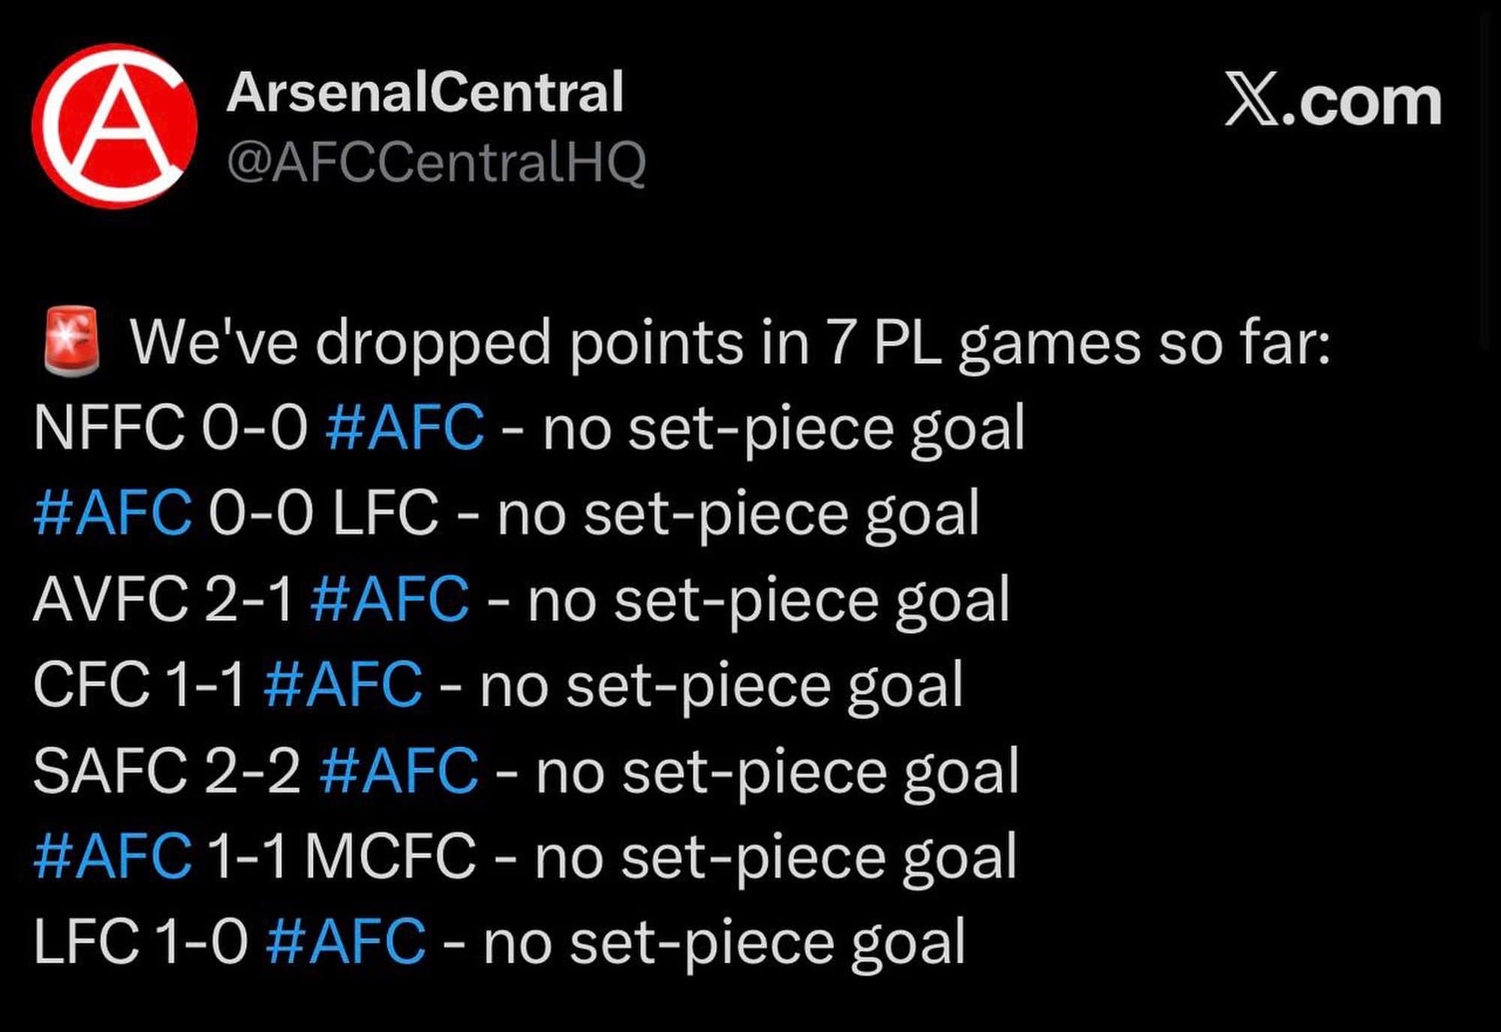Click the NFFC 0-0 score text

click(170, 427)
